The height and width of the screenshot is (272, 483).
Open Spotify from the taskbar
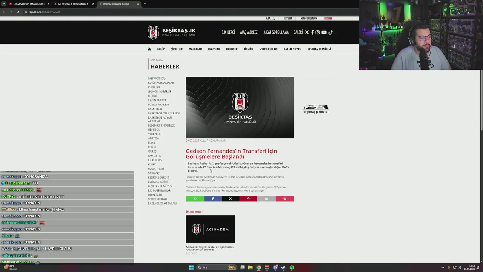[292, 267]
